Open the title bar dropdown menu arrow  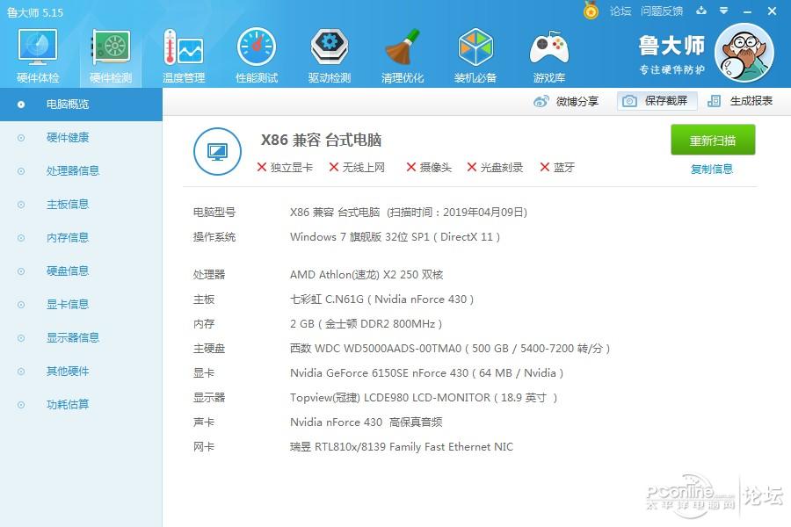pyautogui.click(x=723, y=10)
